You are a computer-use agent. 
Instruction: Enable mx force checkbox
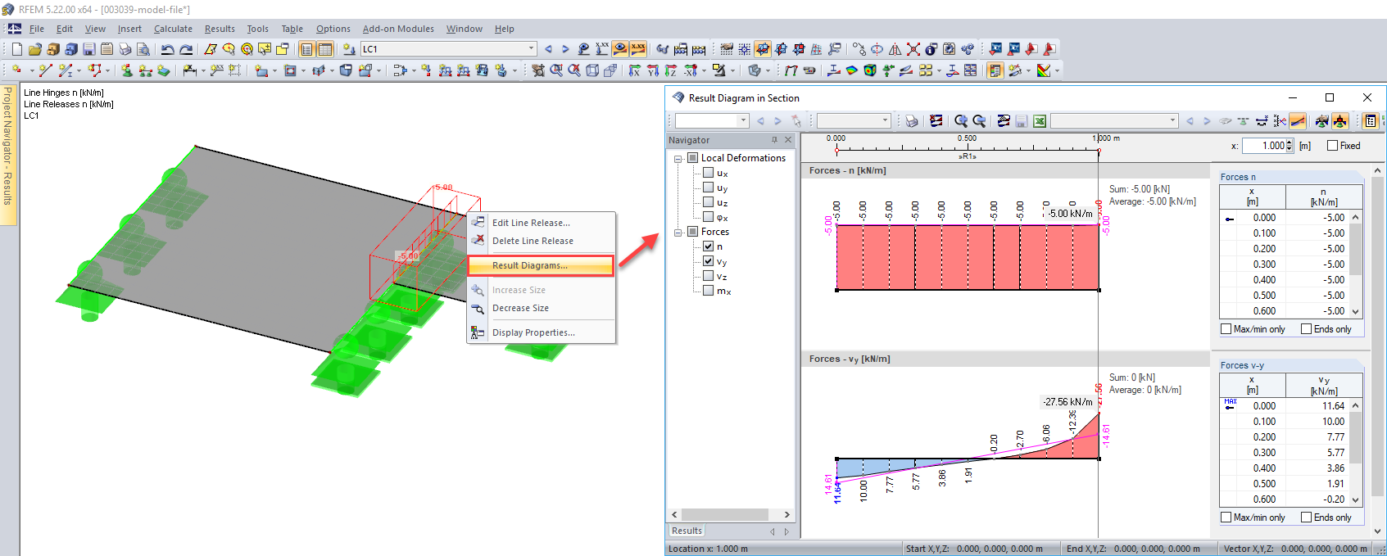pyautogui.click(x=709, y=291)
